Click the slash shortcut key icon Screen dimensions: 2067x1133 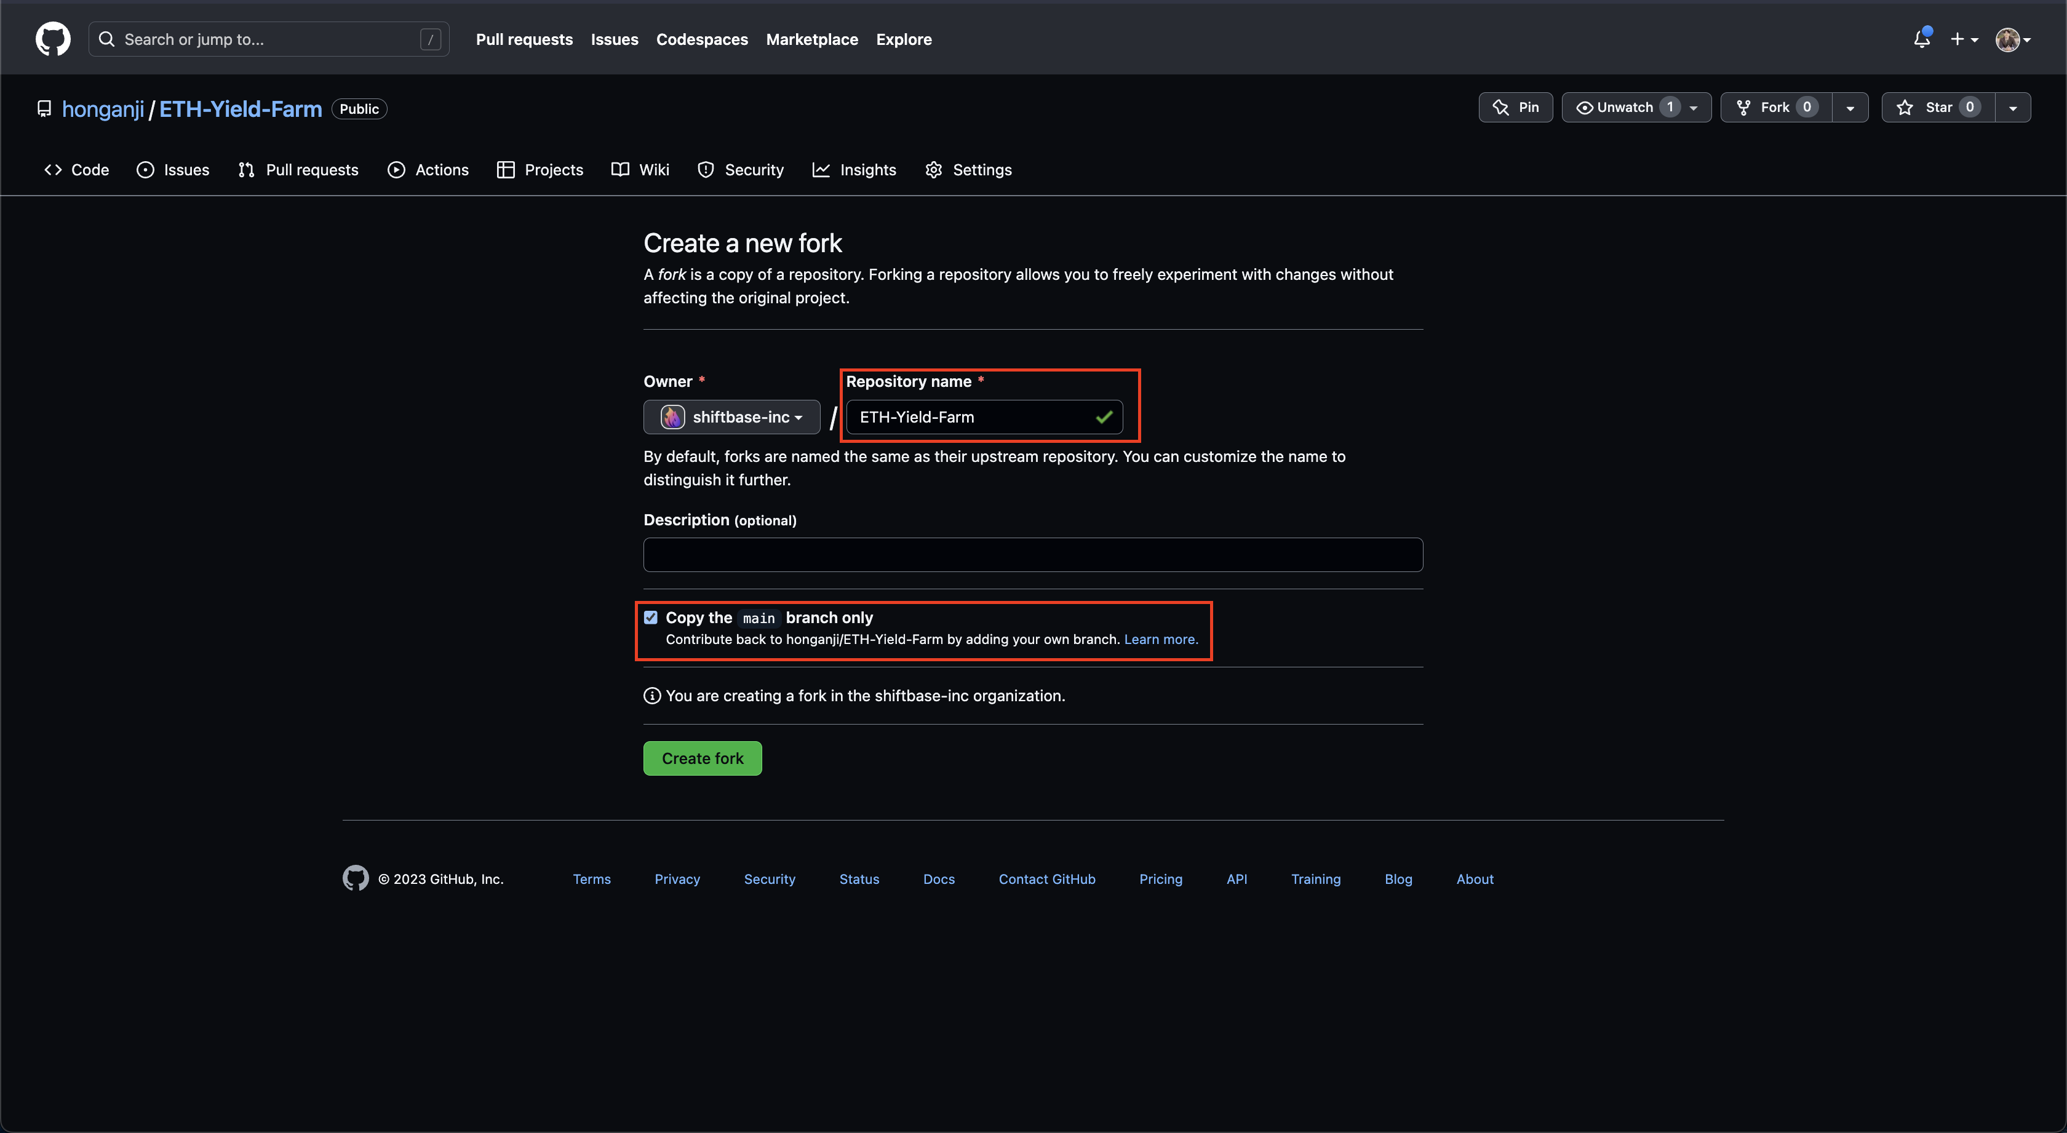coord(431,39)
